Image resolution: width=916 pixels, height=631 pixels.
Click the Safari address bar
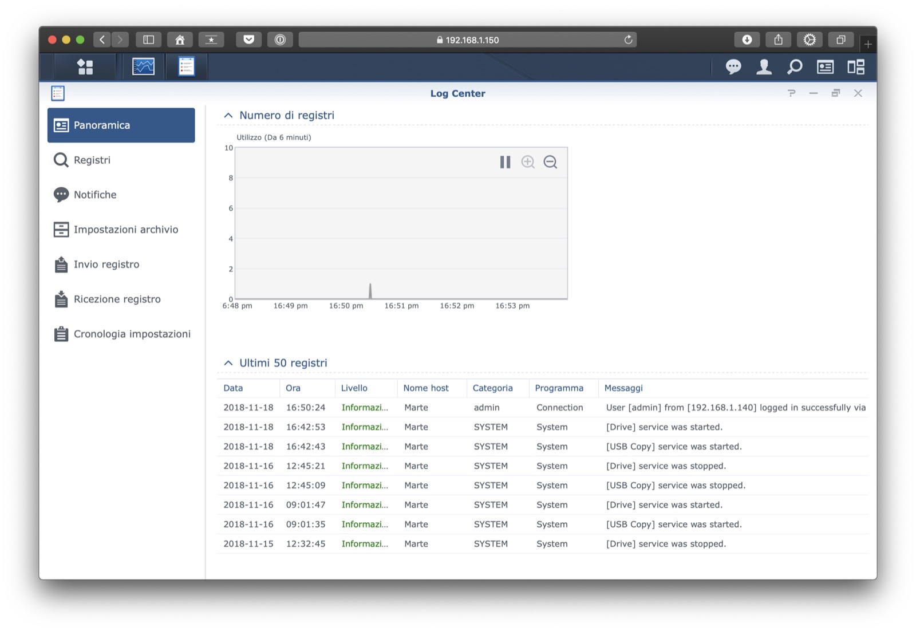(467, 40)
